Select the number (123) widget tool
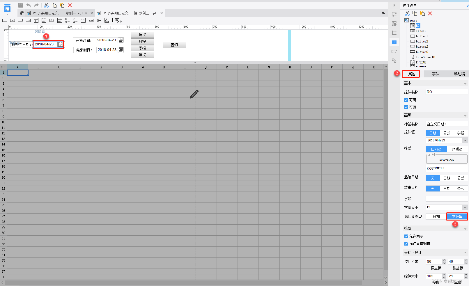 (x=52, y=20)
